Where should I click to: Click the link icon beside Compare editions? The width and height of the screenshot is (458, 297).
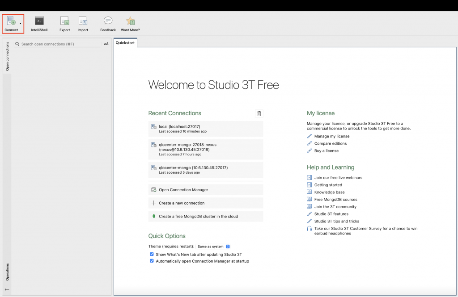pos(310,143)
